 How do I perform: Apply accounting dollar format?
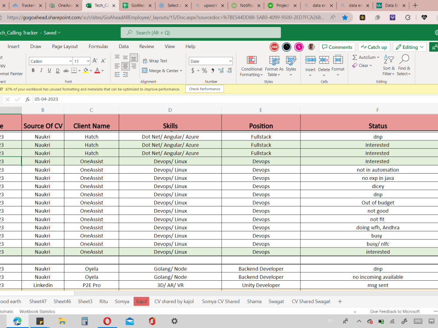tap(193, 70)
